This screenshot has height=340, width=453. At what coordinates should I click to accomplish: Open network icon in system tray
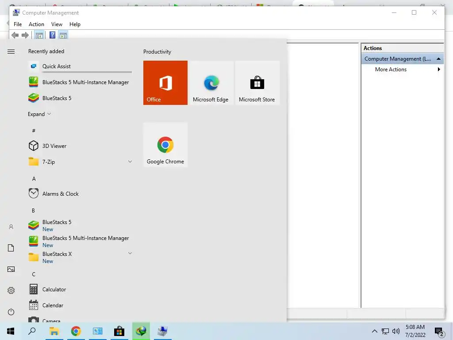(x=385, y=331)
